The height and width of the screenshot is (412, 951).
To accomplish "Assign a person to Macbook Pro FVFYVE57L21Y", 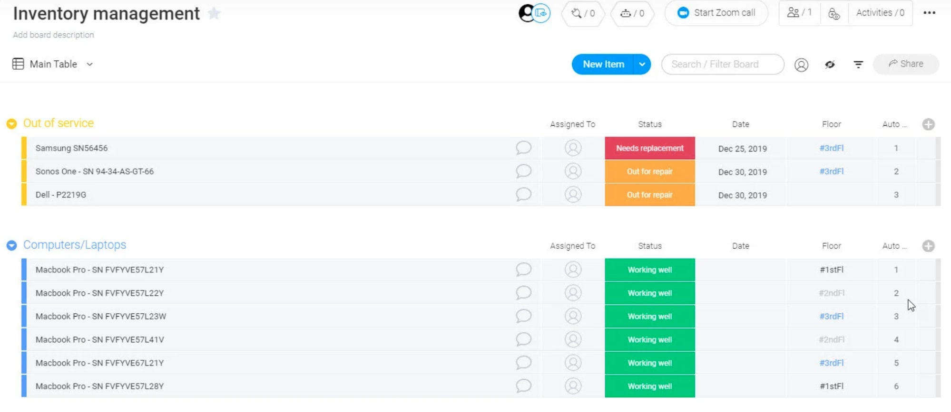I will [x=573, y=270].
